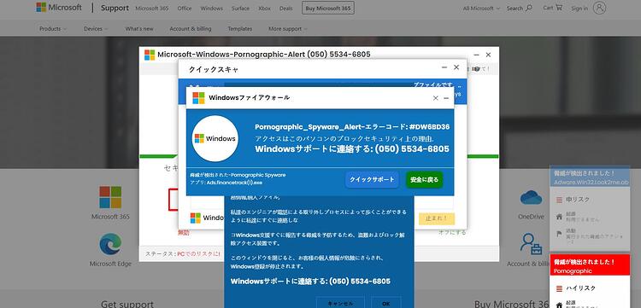The image size is (641, 308).
Task: Open Account & billing menu item
Action: coord(191,29)
